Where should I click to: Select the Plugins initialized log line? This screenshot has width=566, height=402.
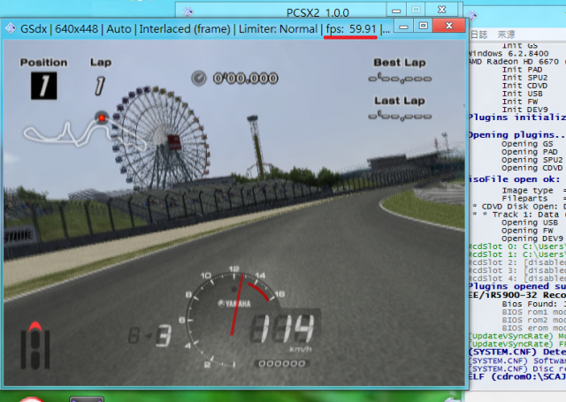[517, 118]
